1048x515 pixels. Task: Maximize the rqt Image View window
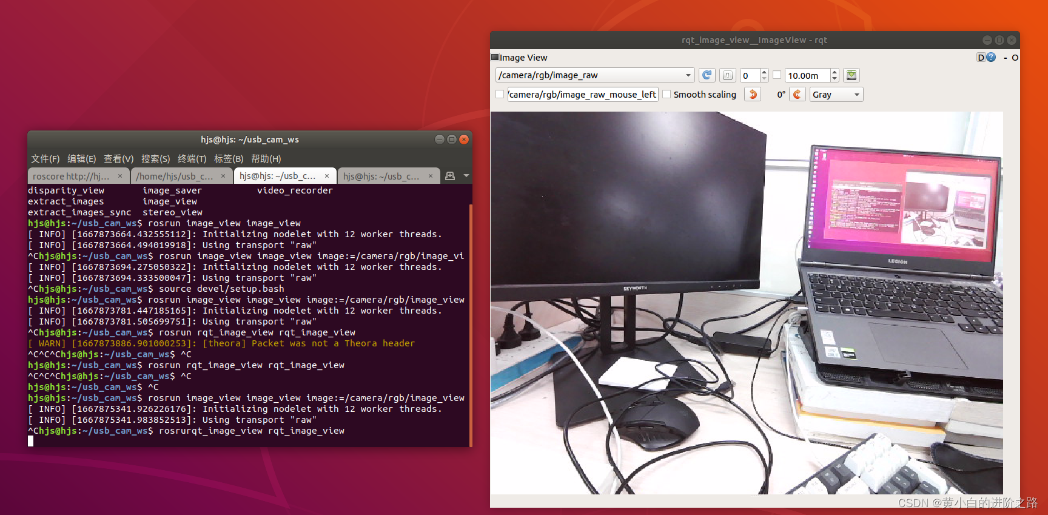(999, 40)
